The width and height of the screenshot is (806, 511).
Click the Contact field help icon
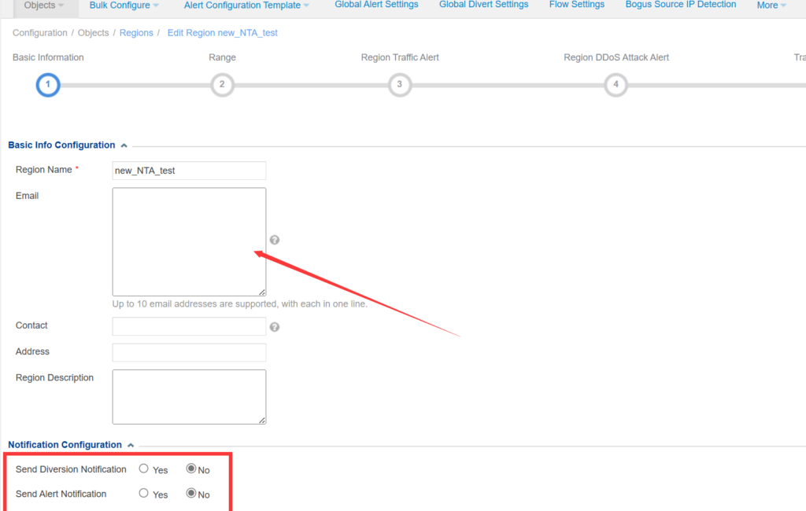pos(274,325)
